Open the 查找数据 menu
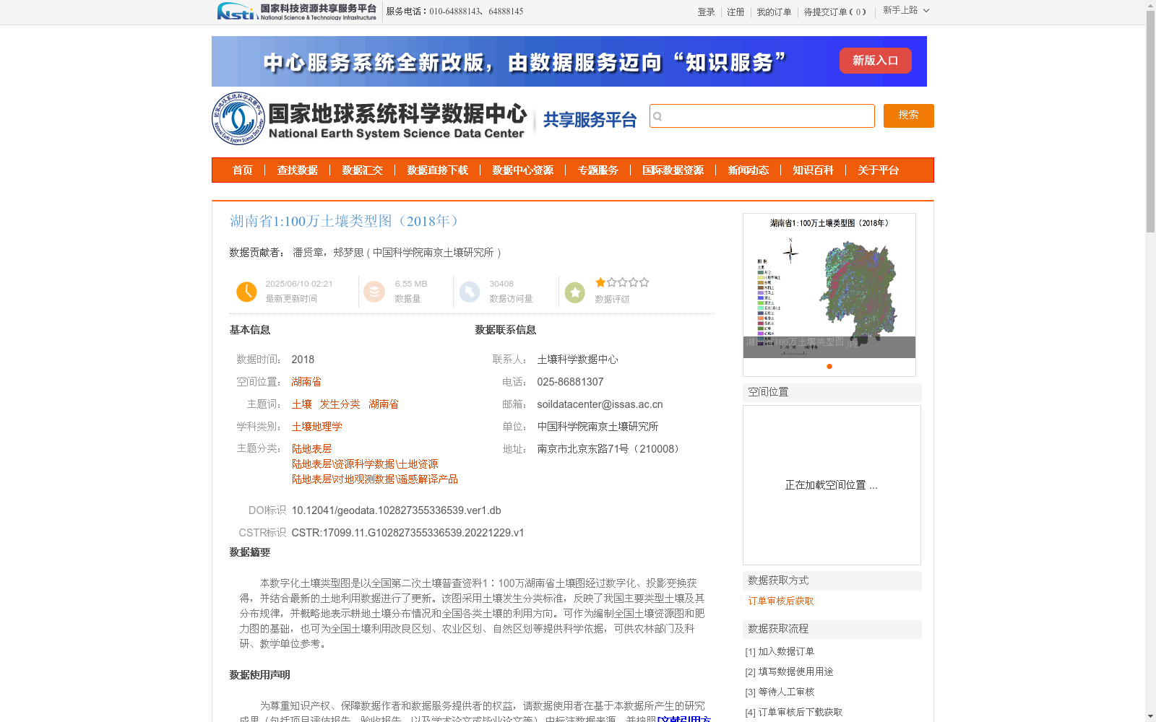 click(298, 170)
